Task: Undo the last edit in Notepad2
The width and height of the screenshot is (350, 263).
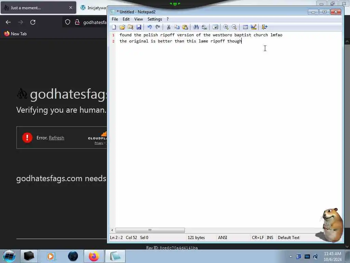Action: click(x=149, y=27)
